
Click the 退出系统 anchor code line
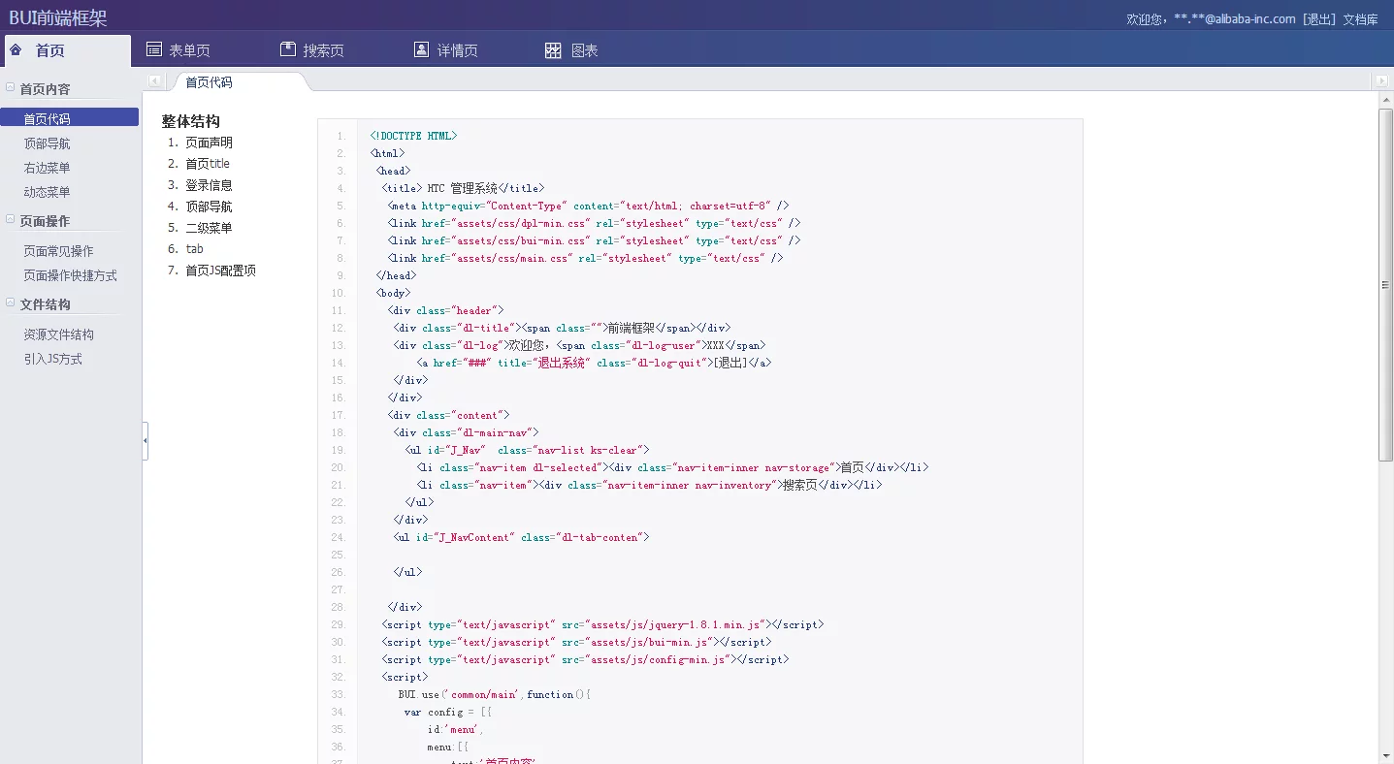[x=594, y=363]
